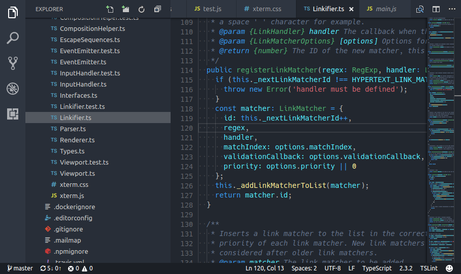
Task: Click line number 114 in the gutter
Action: pos(187,70)
